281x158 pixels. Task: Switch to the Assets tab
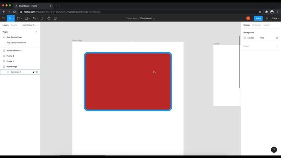pos(14,25)
